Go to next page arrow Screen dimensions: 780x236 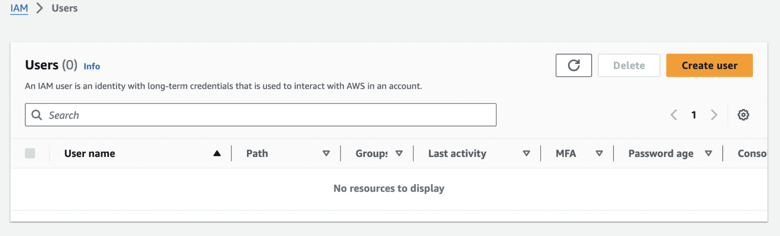click(714, 115)
